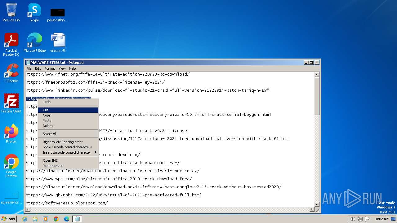
Task: Open Acrobat Reader DC shortcut
Action: pos(11,45)
